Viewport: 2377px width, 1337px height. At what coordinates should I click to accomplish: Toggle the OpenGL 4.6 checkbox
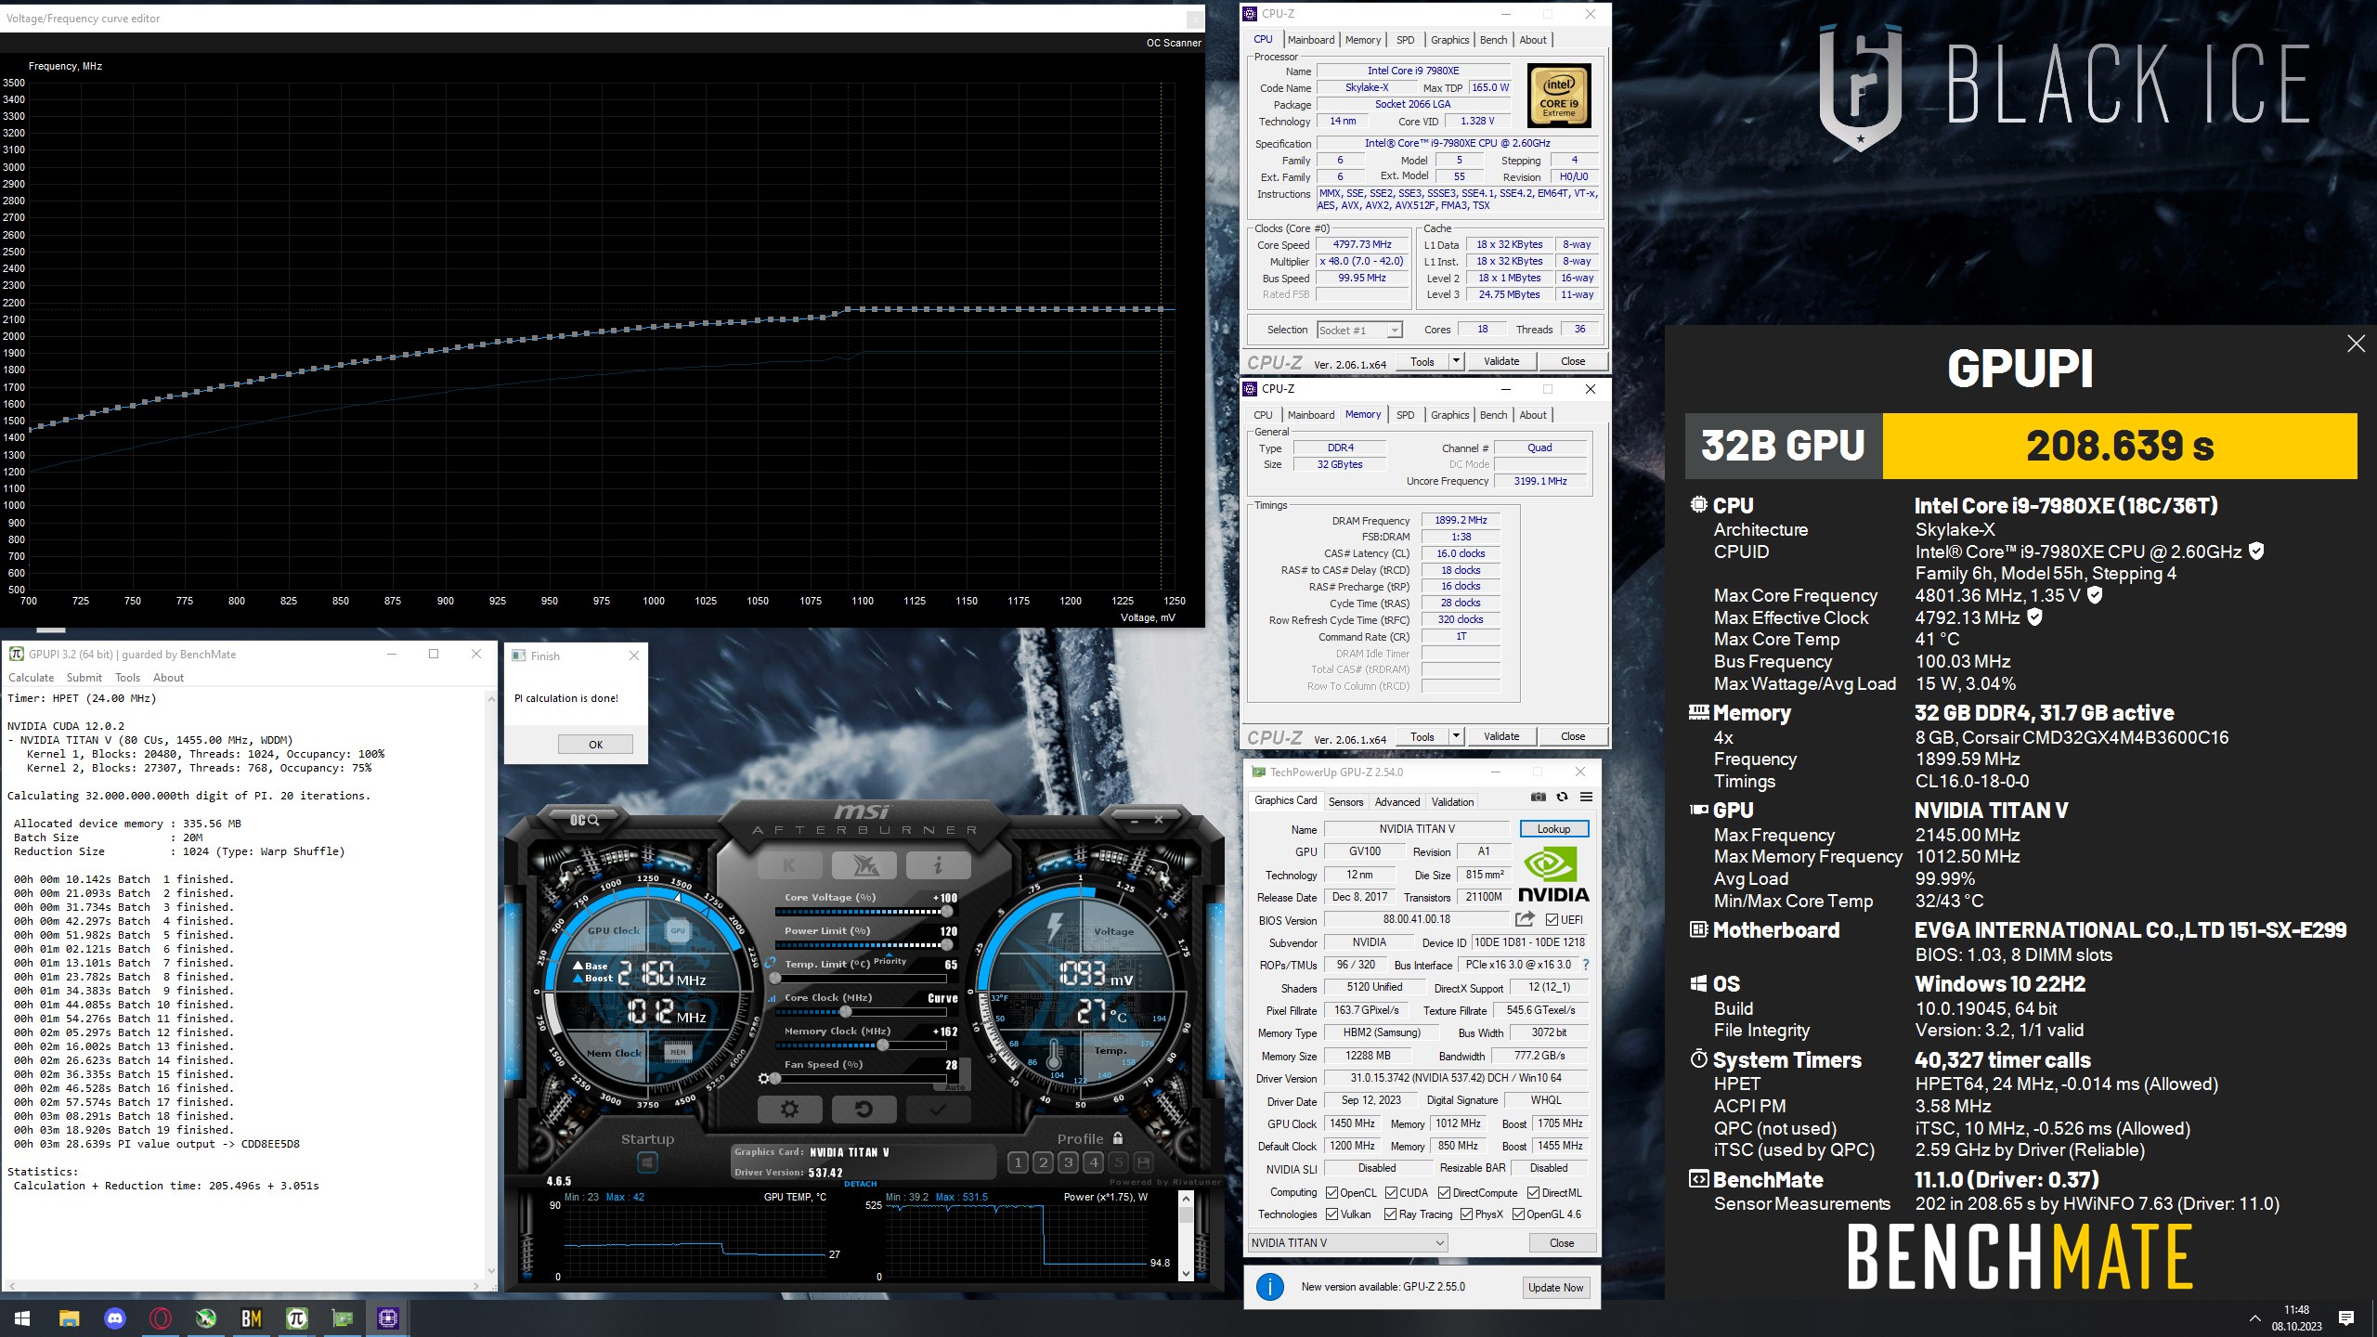[1518, 1214]
